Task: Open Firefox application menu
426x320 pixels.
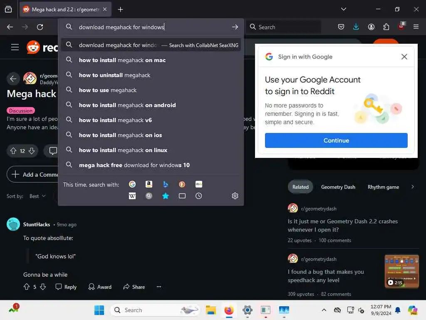Action: pos(416,27)
